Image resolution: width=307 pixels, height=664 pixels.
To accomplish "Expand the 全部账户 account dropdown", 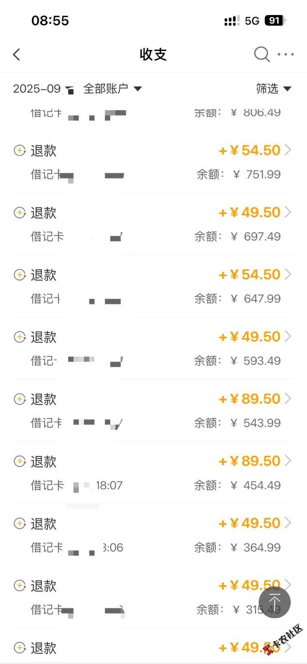I will 113,89.
